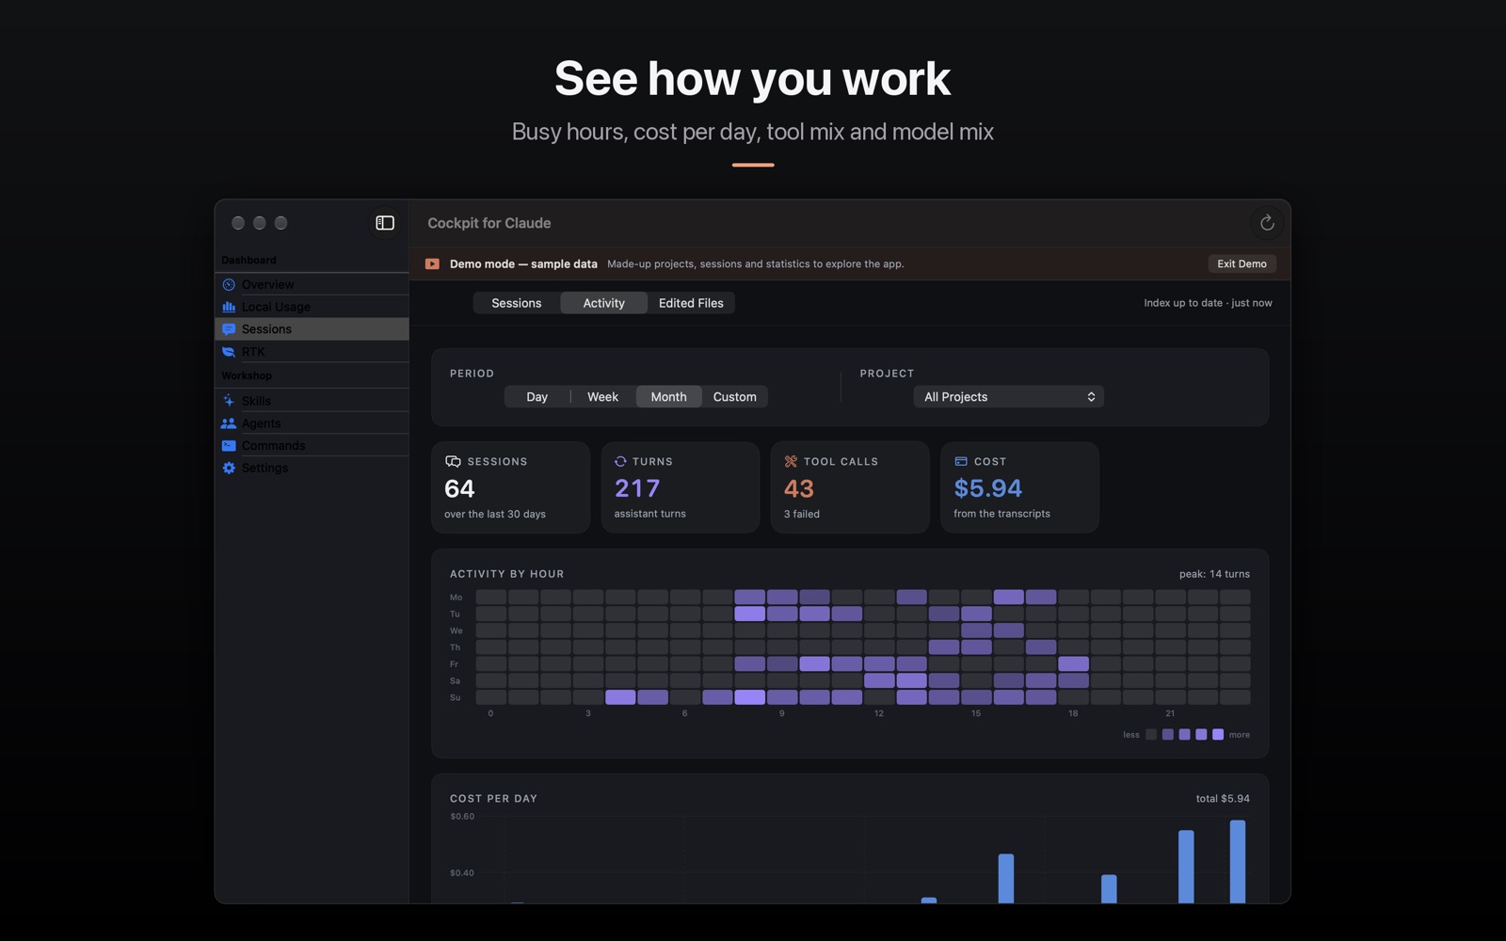Click the '3 failed' text
Screen dimensions: 1506x941
point(802,514)
